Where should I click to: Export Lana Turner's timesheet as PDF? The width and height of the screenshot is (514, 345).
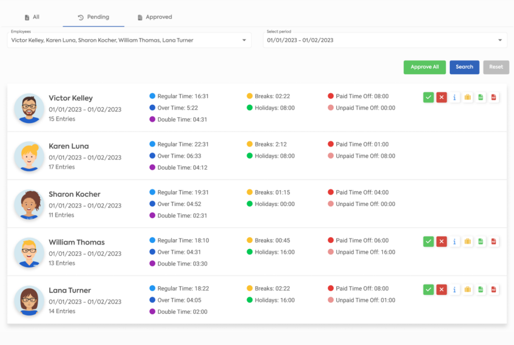tap(494, 290)
